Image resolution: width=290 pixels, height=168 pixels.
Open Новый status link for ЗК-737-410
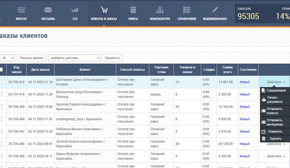pyautogui.click(x=245, y=94)
